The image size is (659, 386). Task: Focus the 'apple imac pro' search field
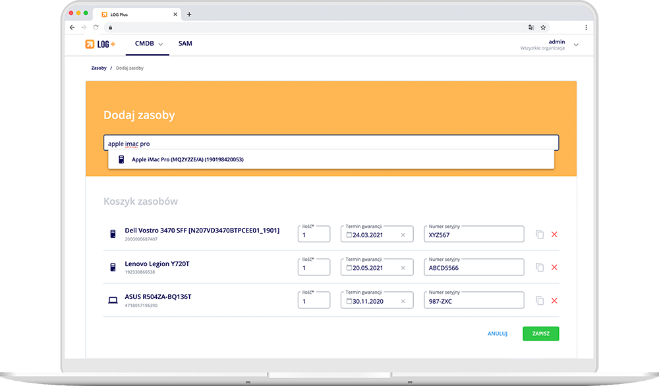pos(331,143)
